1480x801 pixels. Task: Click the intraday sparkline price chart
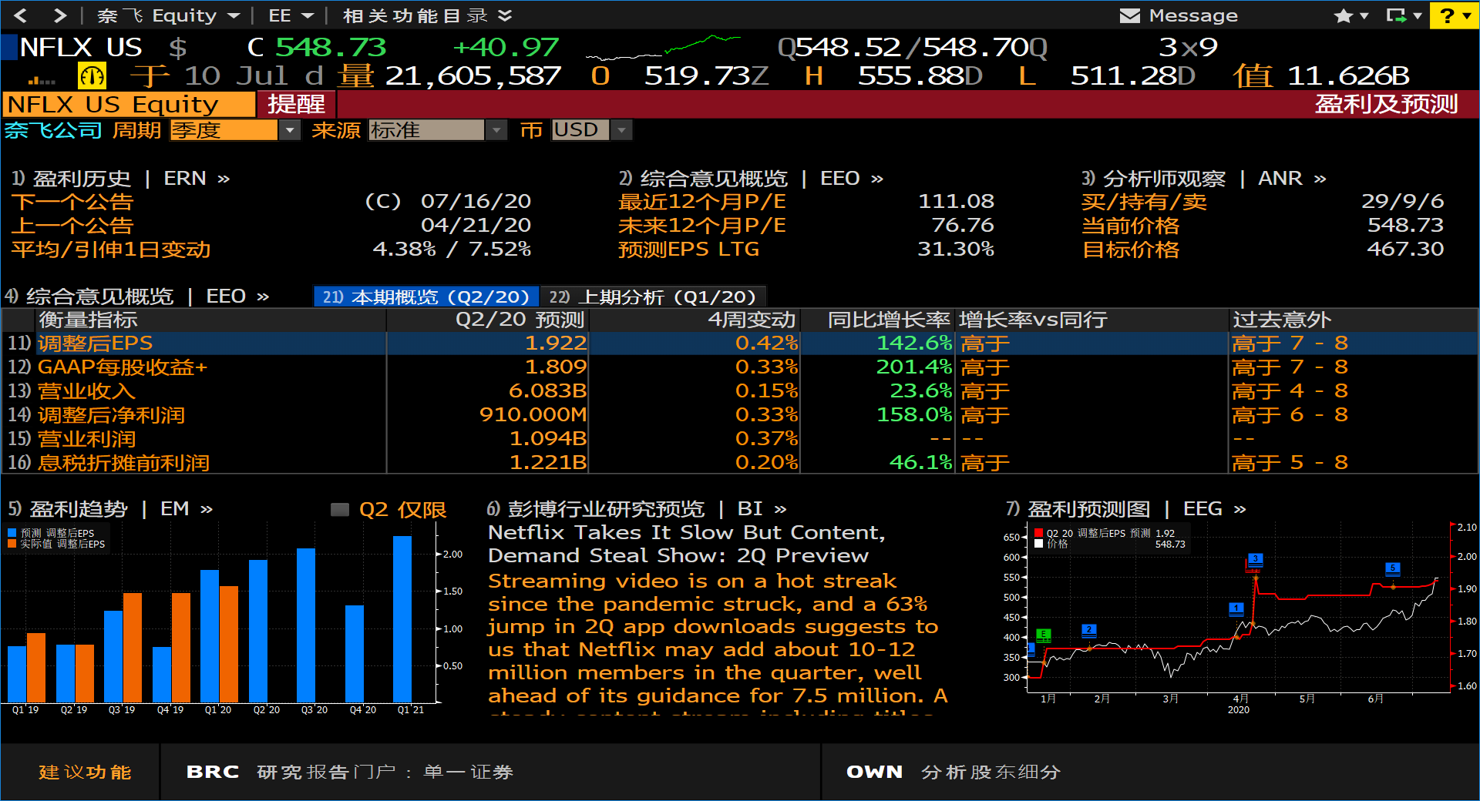click(664, 47)
